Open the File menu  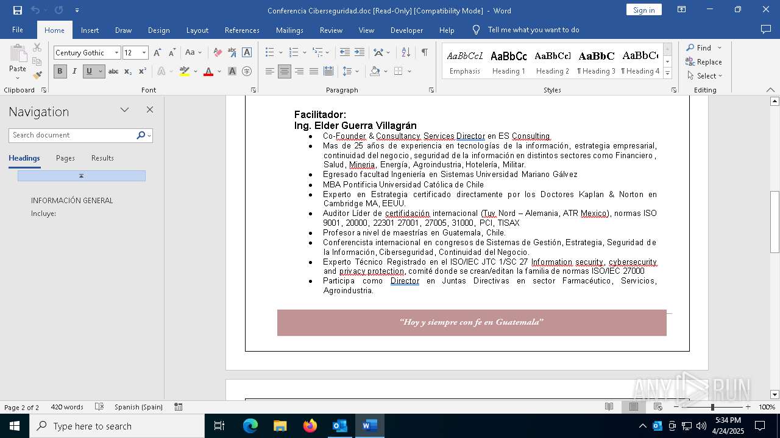pos(18,30)
